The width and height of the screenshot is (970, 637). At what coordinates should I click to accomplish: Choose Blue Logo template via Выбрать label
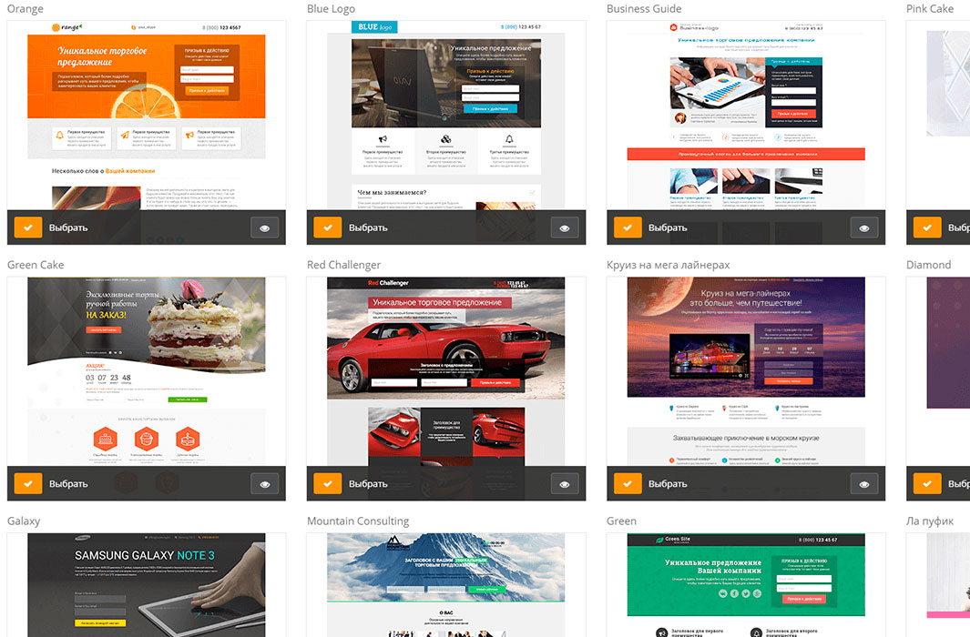(368, 227)
